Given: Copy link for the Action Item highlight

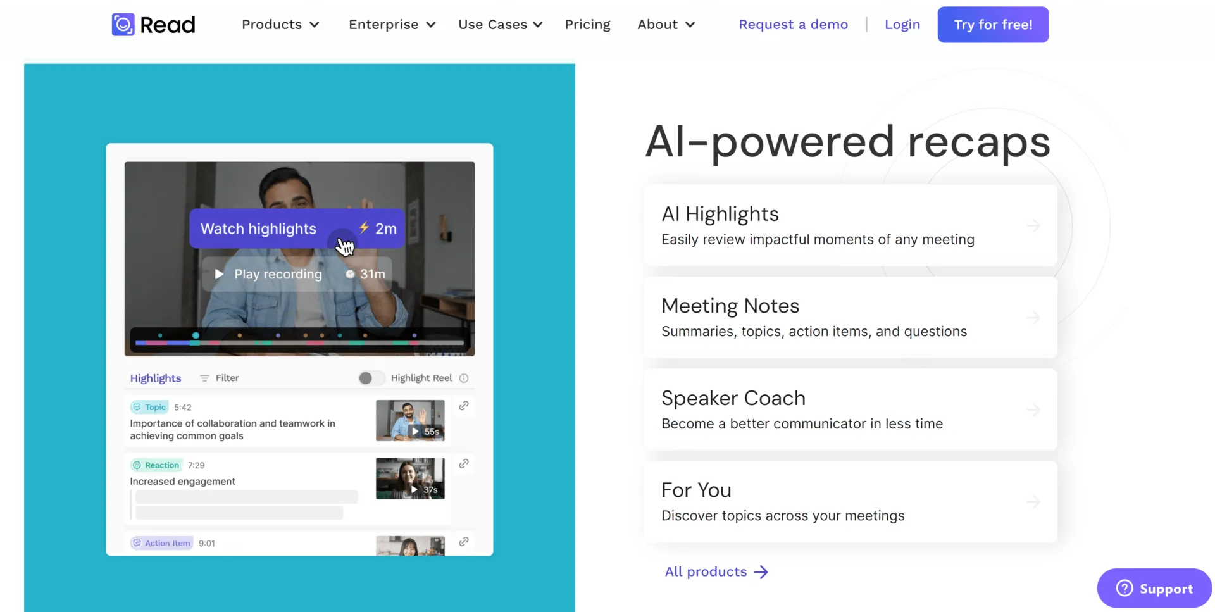Looking at the screenshot, I should 464,542.
